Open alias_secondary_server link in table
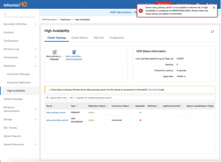 click(x=57, y=120)
